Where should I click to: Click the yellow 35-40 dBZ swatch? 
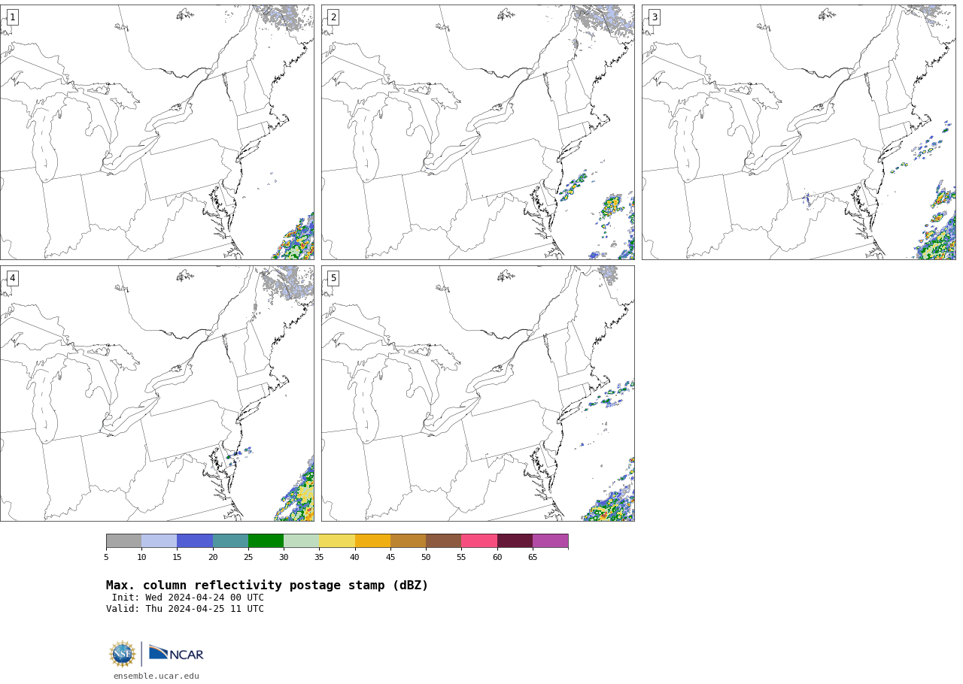tap(337, 541)
